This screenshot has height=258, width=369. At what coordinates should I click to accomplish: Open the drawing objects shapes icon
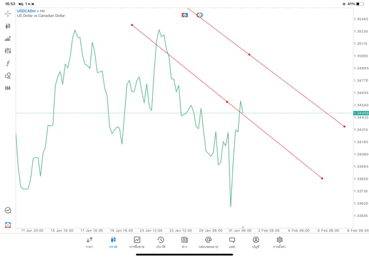click(x=7, y=76)
